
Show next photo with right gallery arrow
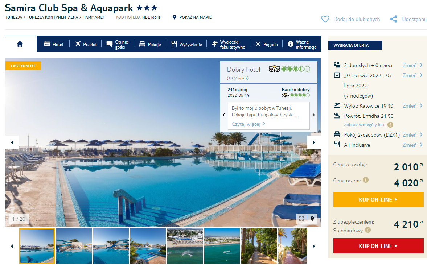pyautogui.click(x=314, y=142)
